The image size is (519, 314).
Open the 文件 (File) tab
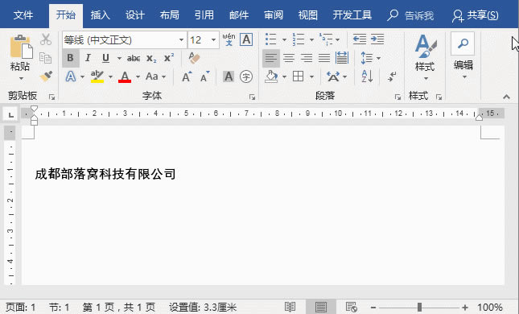coord(23,15)
